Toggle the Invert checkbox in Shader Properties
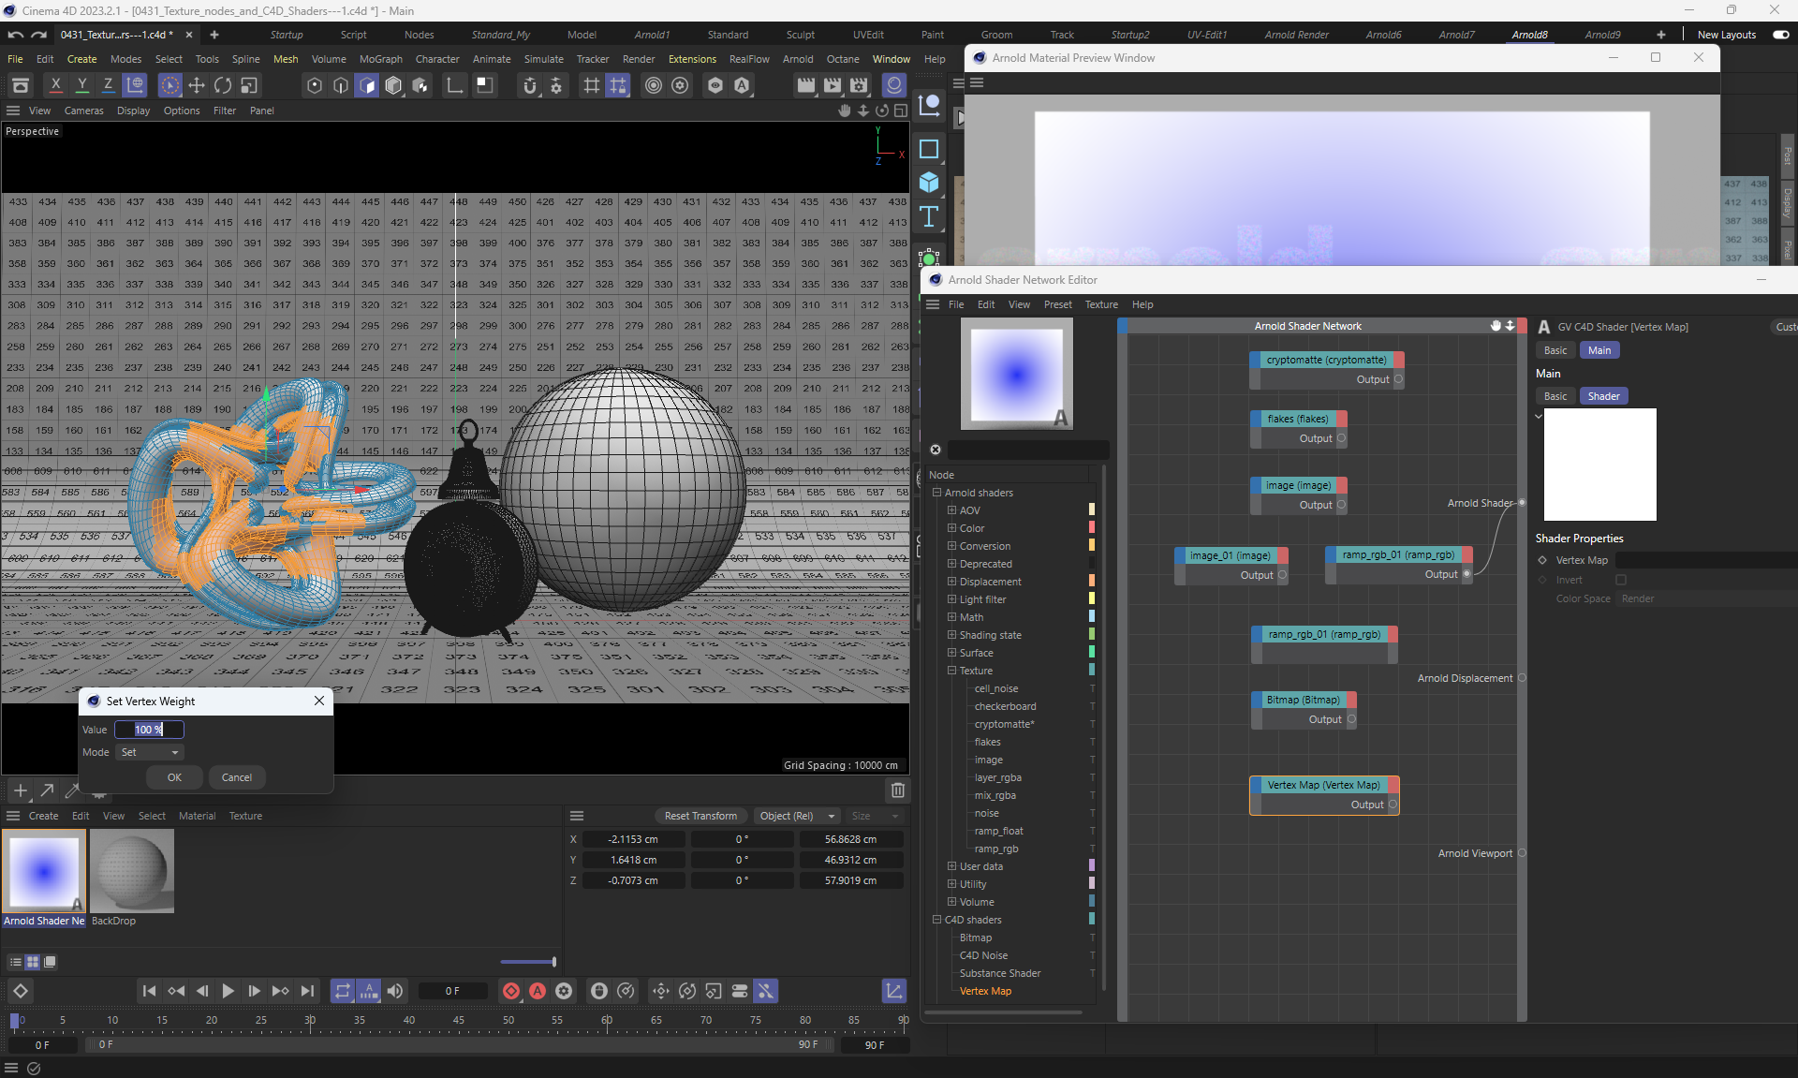 pos(1621,580)
